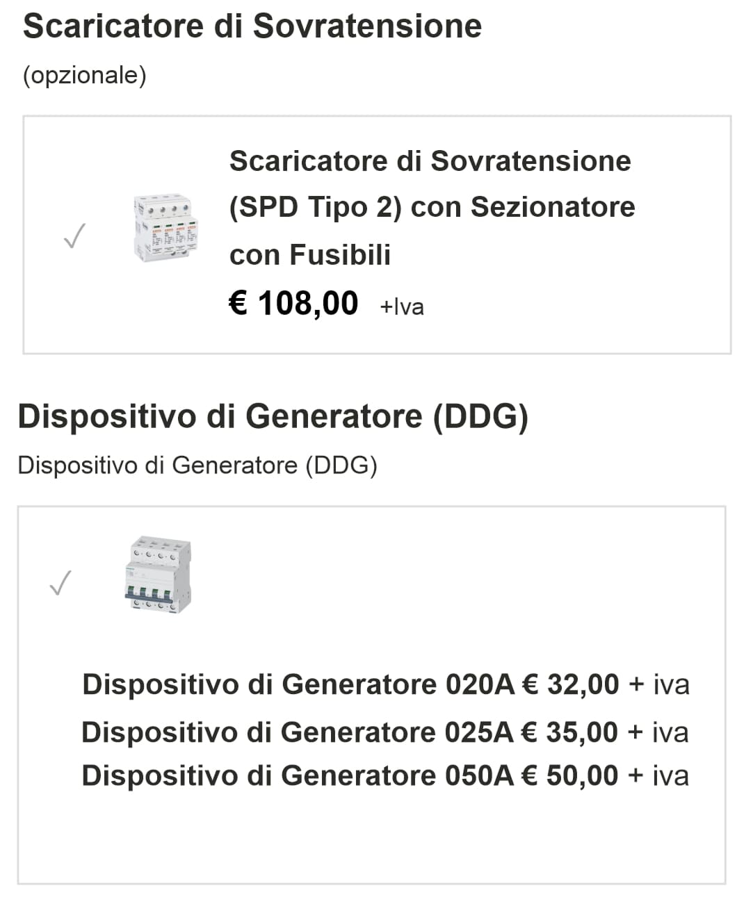Toggle the checkmark for the Dispositivo di Generatore option
Image resolution: width=737 pixels, height=897 pixels.
pyautogui.click(x=60, y=582)
